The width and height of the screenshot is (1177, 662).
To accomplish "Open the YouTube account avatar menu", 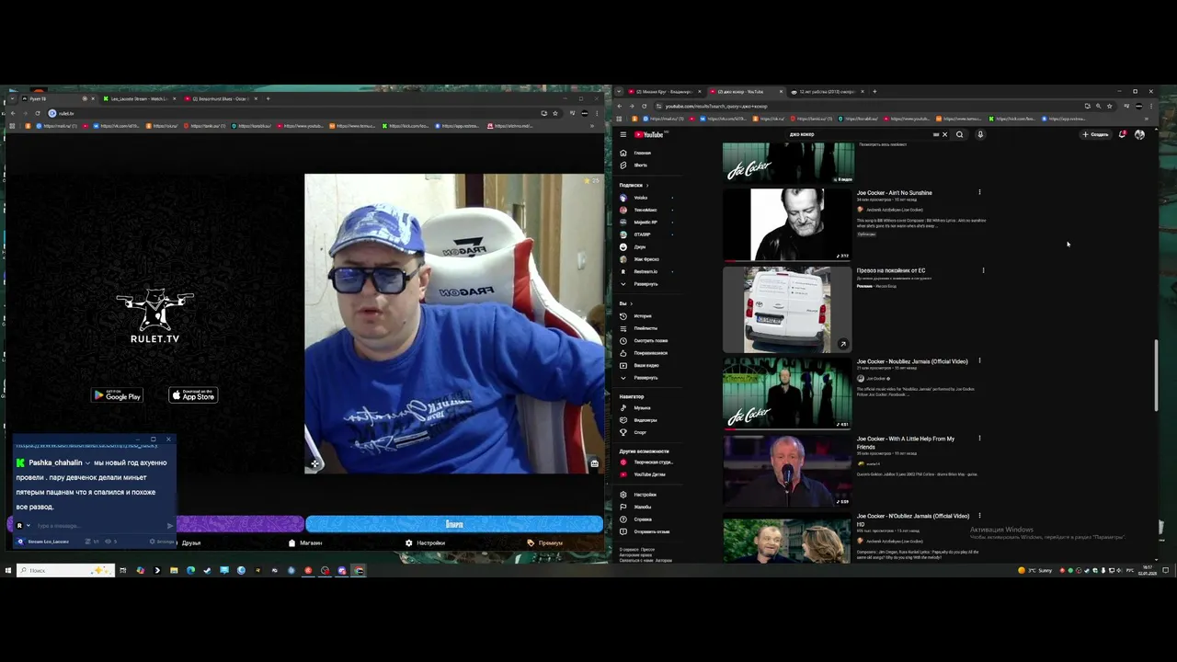I will (1139, 134).
